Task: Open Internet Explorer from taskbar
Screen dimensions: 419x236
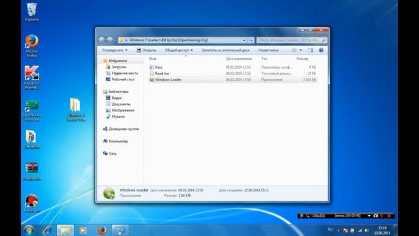Action: (x=47, y=230)
